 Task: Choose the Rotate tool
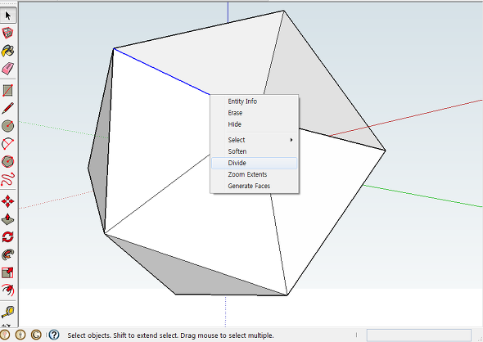pos(8,237)
